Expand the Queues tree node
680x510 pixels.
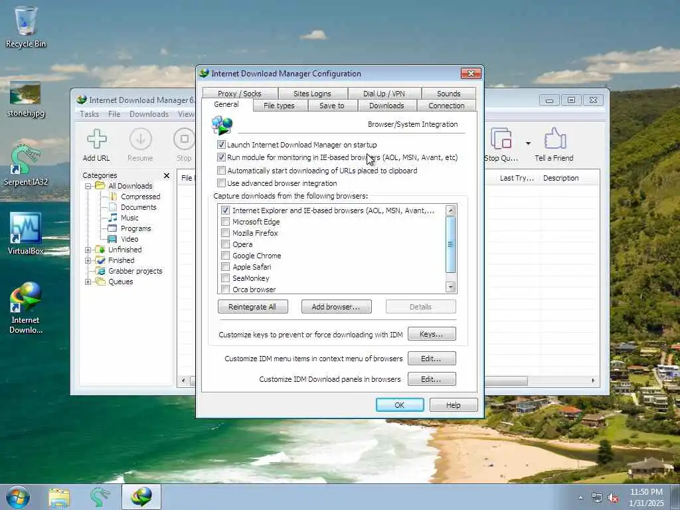88,282
